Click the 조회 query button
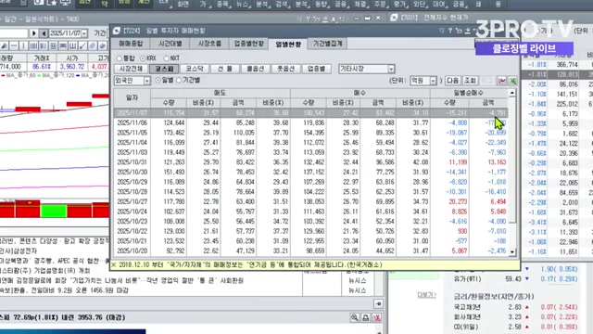Image resolution: width=593 pixels, height=334 pixels. [470, 81]
